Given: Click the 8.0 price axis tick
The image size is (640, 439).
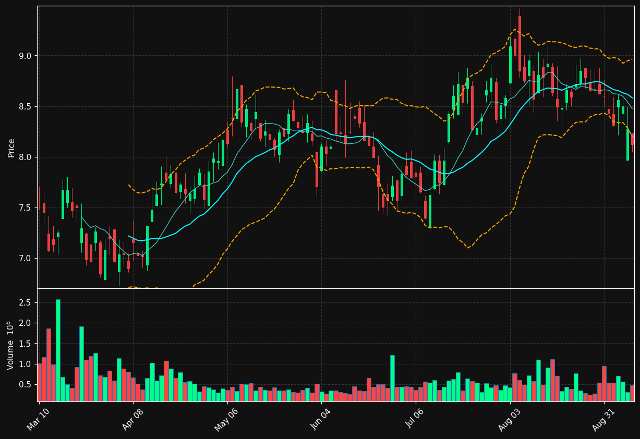Looking at the screenshot, I should pyautogui.click(x=26, y=157).
